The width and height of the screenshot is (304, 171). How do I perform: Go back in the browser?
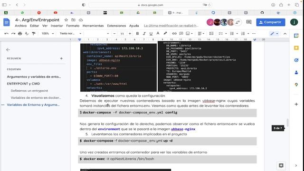point(17,5)
